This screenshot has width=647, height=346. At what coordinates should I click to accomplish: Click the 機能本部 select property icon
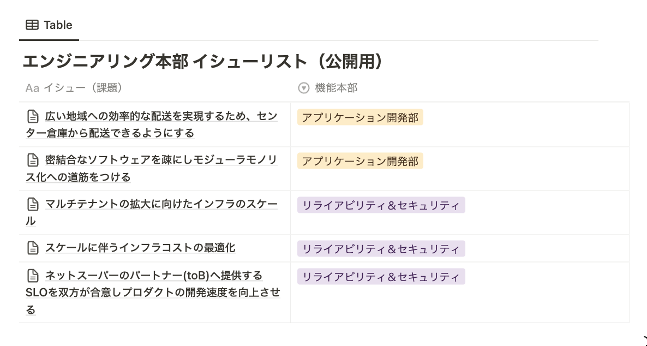coord(303,88)
